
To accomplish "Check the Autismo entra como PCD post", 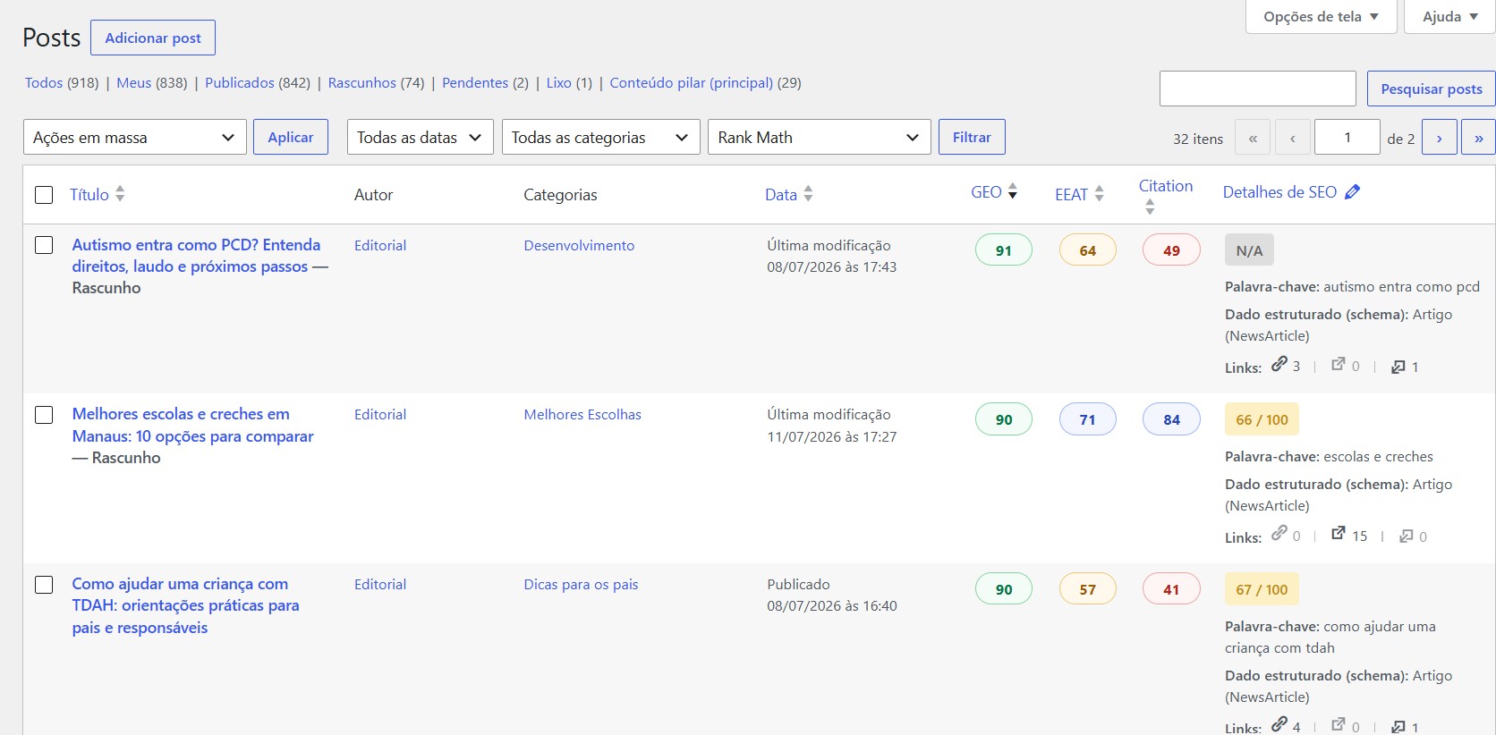I will click(x=44, y=245).
